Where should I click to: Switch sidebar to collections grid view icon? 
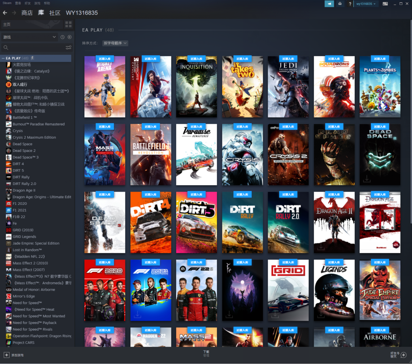[68, 25]
